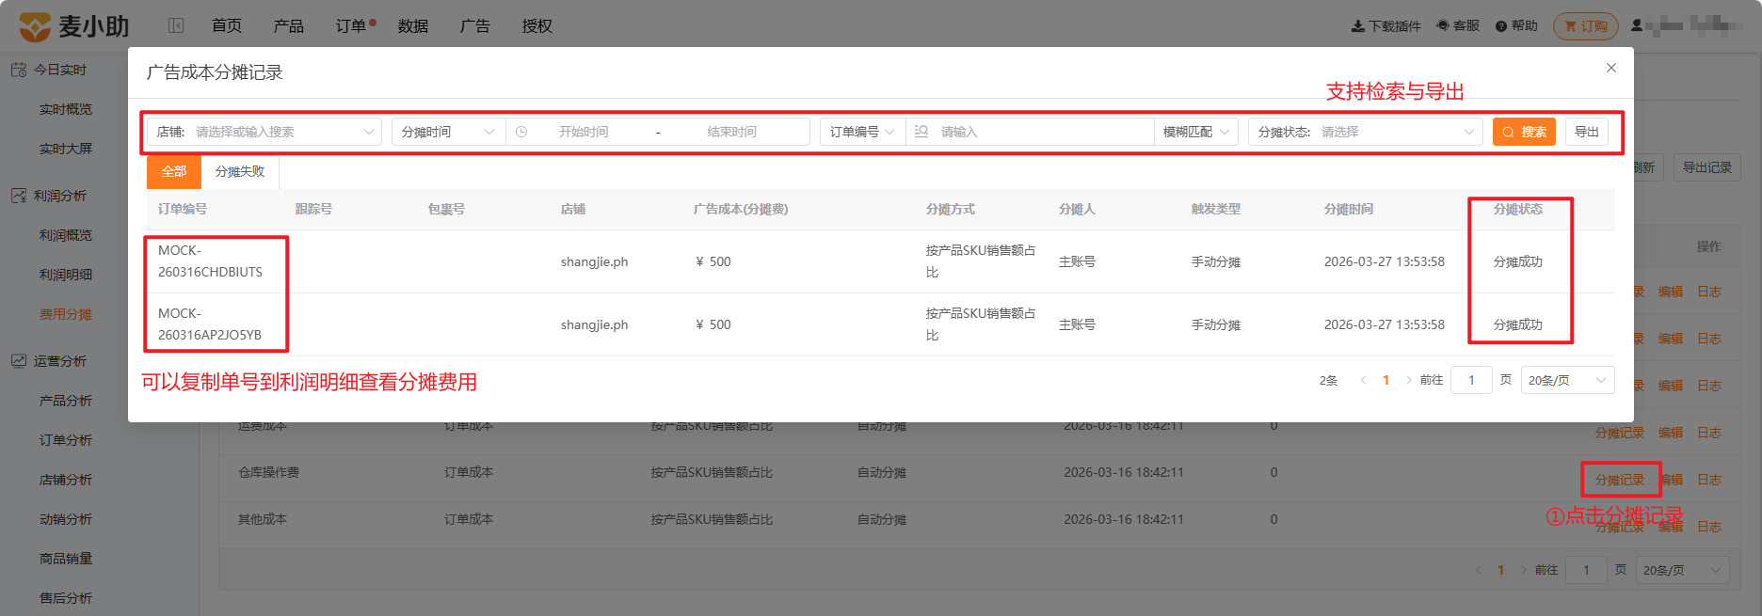Open 售后分析 in sidebar
Image resolution: width=1762 pixels, height=616 pixels.
click(66, 598)
